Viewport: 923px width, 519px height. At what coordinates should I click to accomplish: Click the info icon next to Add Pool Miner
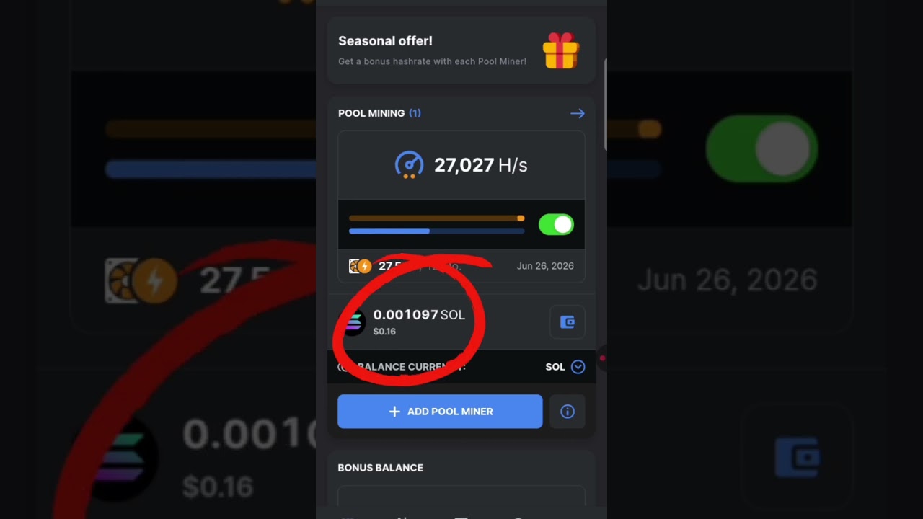click(568, 412)
